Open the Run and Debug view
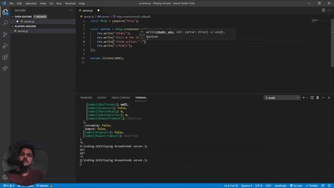This screenshot has width=334, height=188. [5, 46]
